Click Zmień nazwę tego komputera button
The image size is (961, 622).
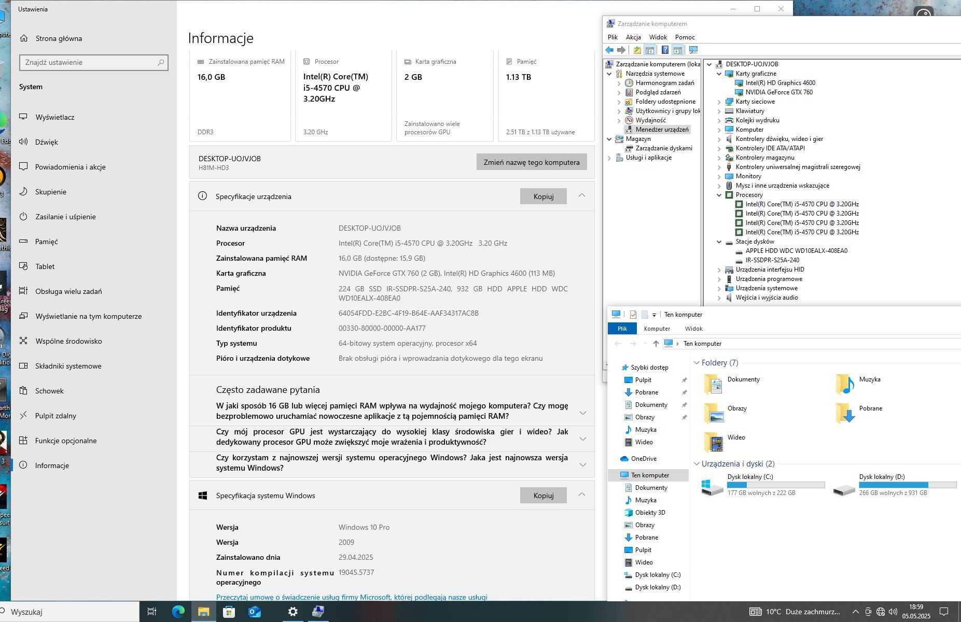(x=532, y=162)
